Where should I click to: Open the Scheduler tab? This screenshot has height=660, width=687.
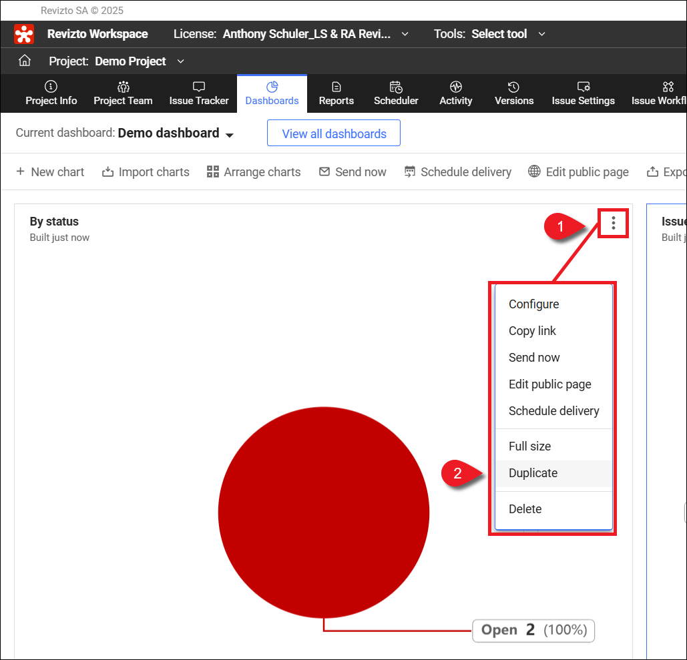pyautogui.click(x=396, y=93)
